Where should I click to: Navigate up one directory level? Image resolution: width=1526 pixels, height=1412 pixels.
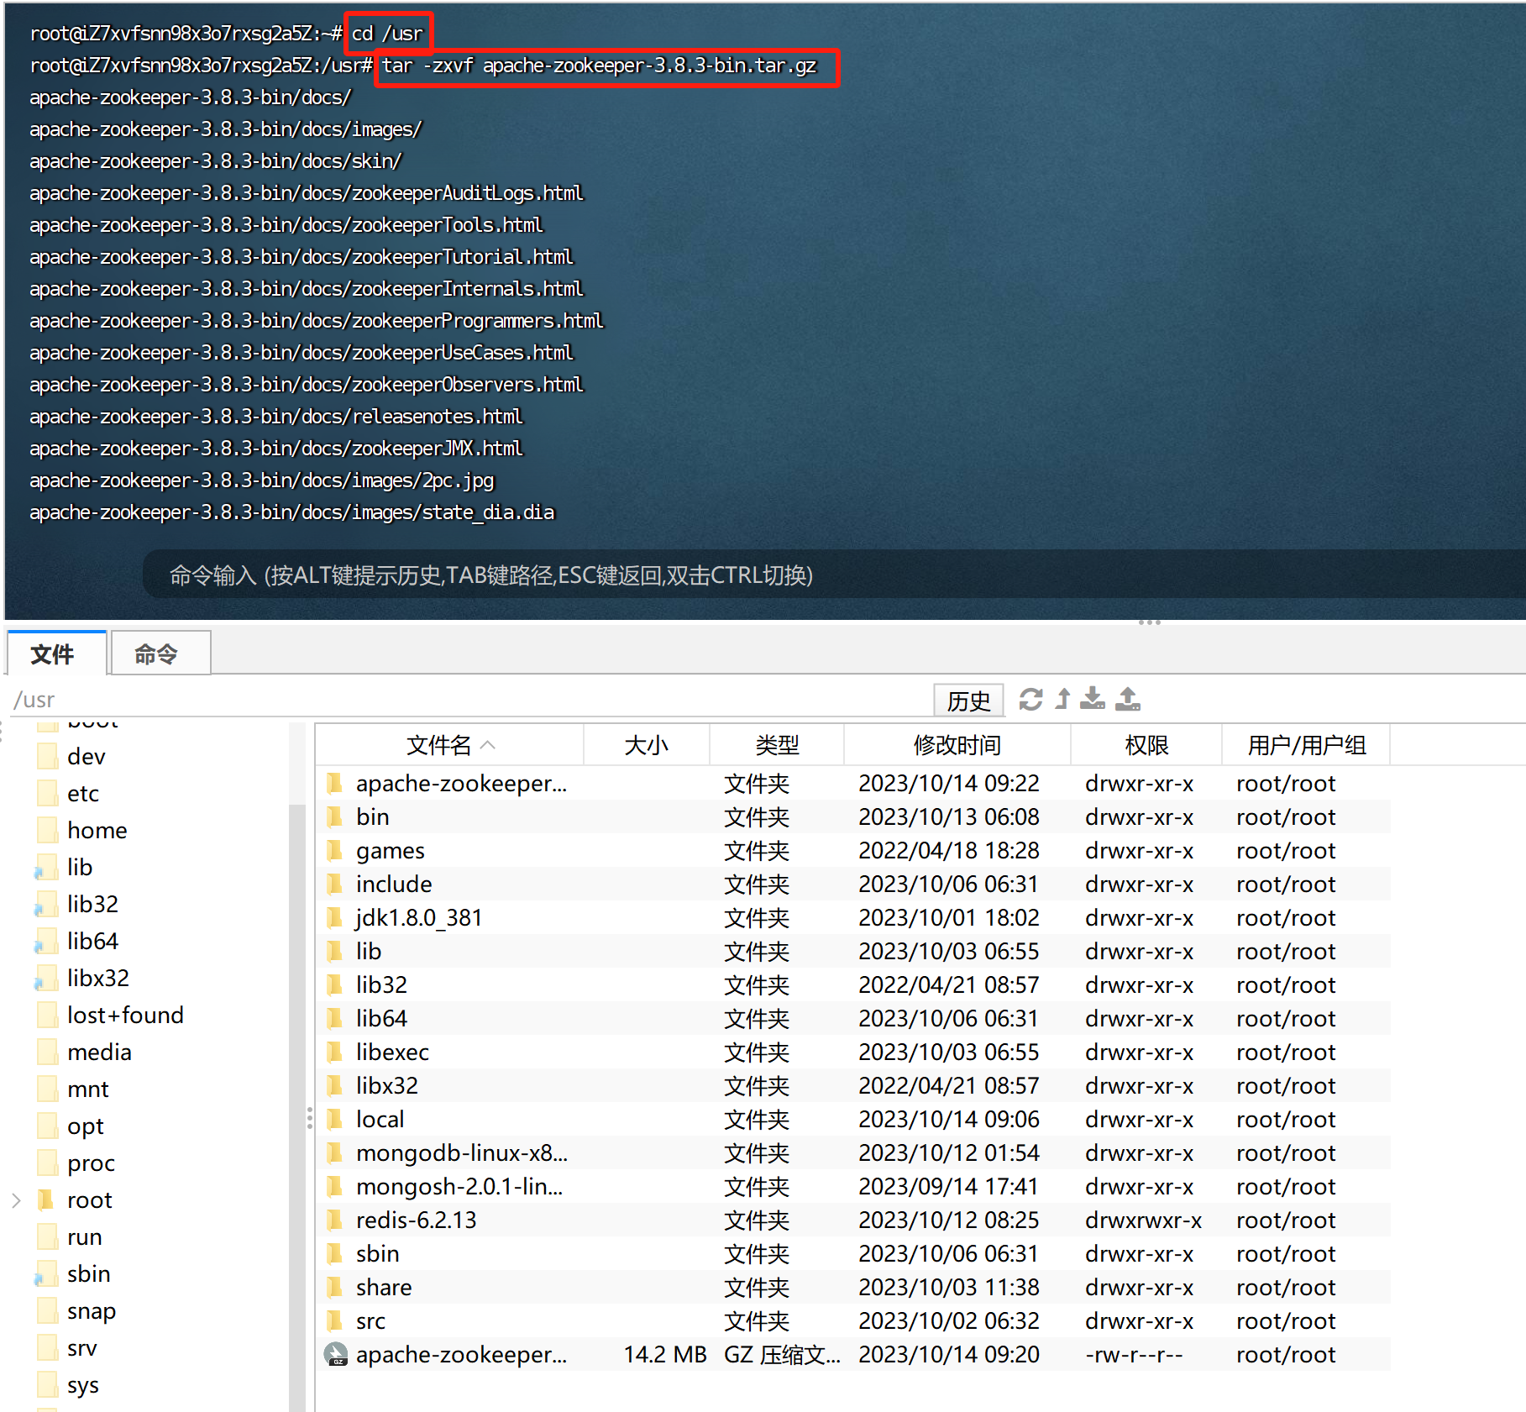click(1062, 700)
